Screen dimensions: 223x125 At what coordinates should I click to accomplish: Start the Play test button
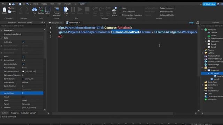[66, 9]
